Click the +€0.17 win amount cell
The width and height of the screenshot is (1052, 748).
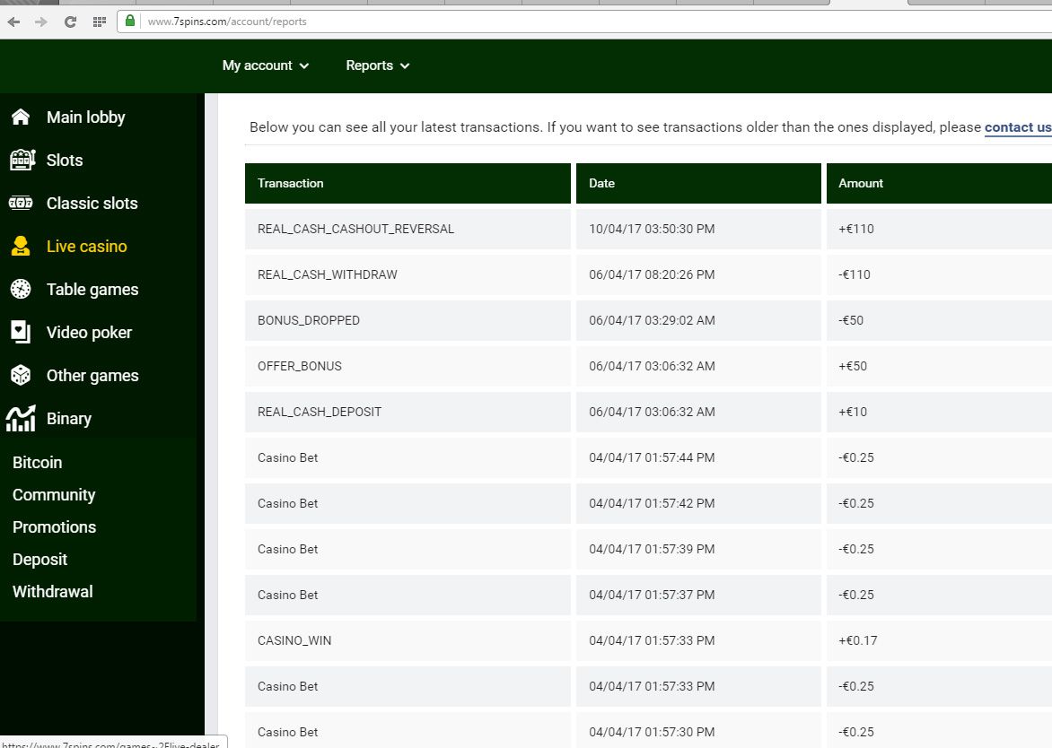point(939,640)
